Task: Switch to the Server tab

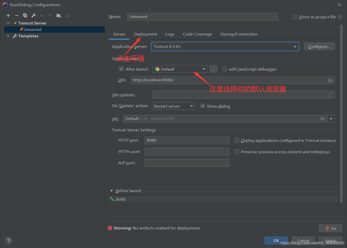Action: (119, 34)
